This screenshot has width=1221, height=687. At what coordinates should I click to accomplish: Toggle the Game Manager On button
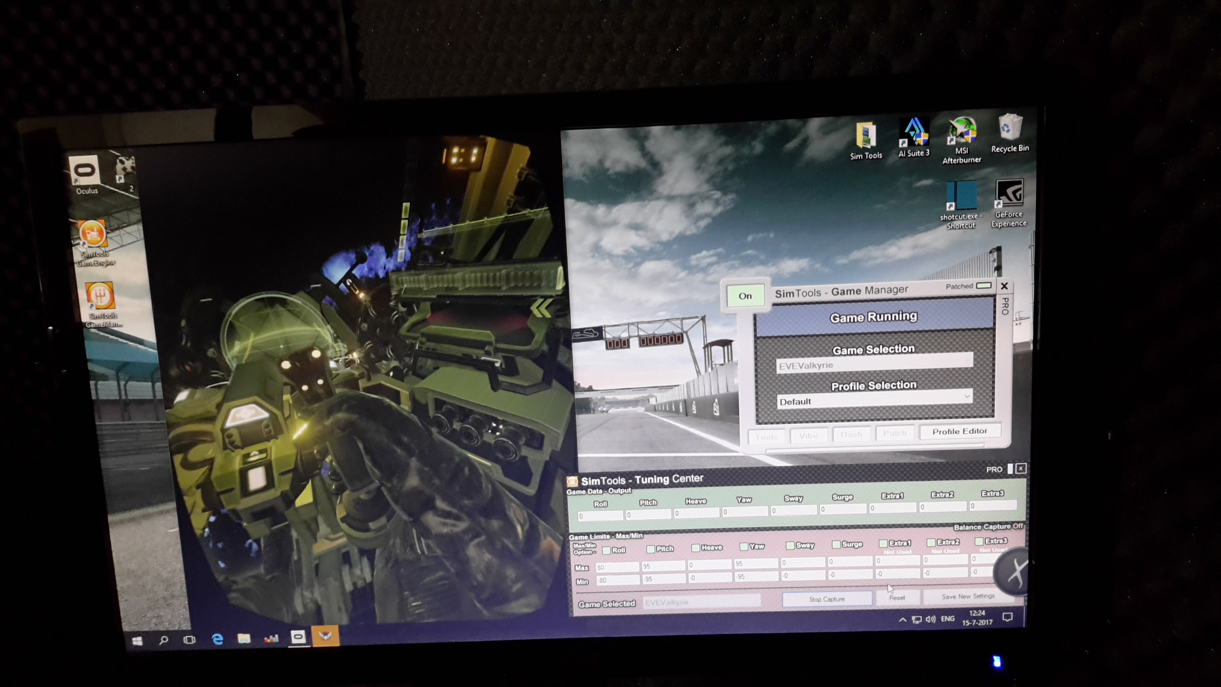pos(745,296)
